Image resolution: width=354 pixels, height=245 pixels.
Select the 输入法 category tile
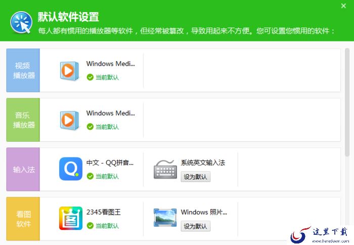point(23,169)
